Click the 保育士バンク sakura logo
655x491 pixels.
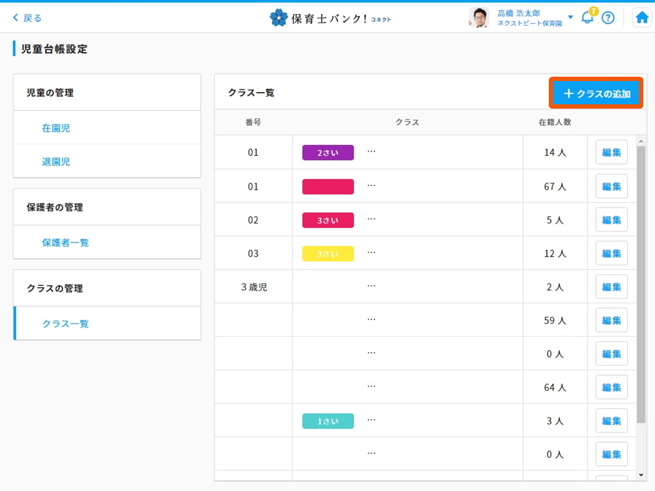[279, 18]
